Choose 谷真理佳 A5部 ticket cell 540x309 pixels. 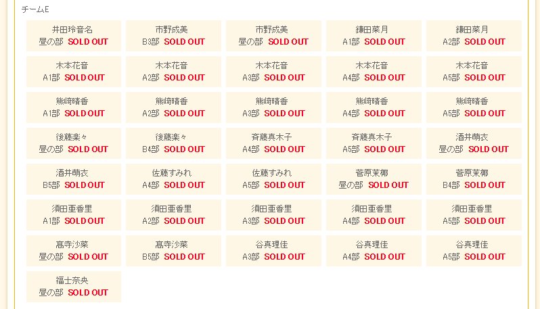point(474,250)
